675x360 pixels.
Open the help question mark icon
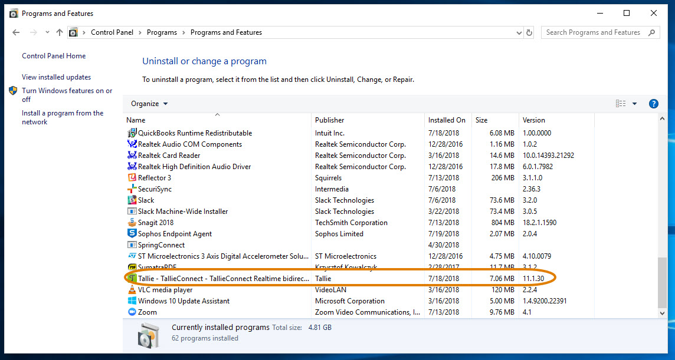(654, 104)
